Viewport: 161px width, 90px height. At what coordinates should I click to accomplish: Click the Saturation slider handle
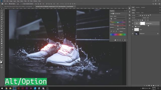pos(118,26)
